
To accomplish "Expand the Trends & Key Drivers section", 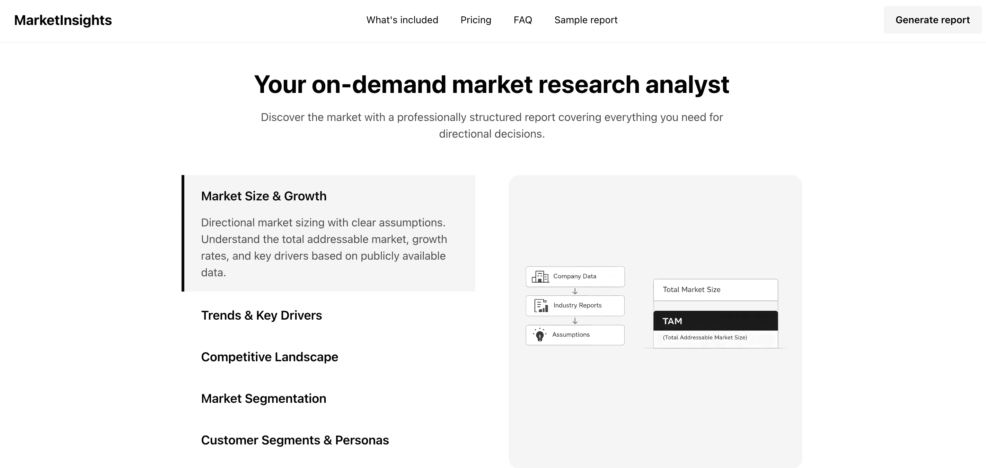I will [262, 315].
